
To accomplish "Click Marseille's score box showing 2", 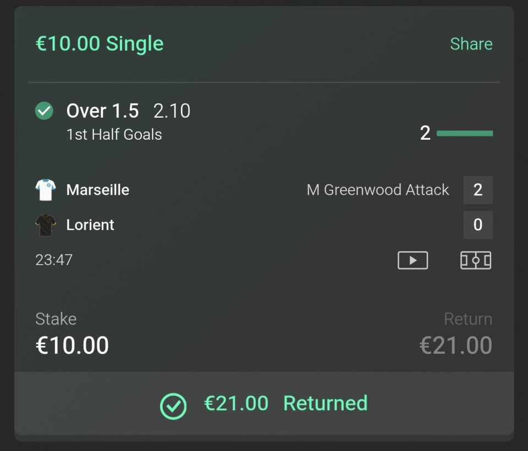I will [x=477, y=190].
